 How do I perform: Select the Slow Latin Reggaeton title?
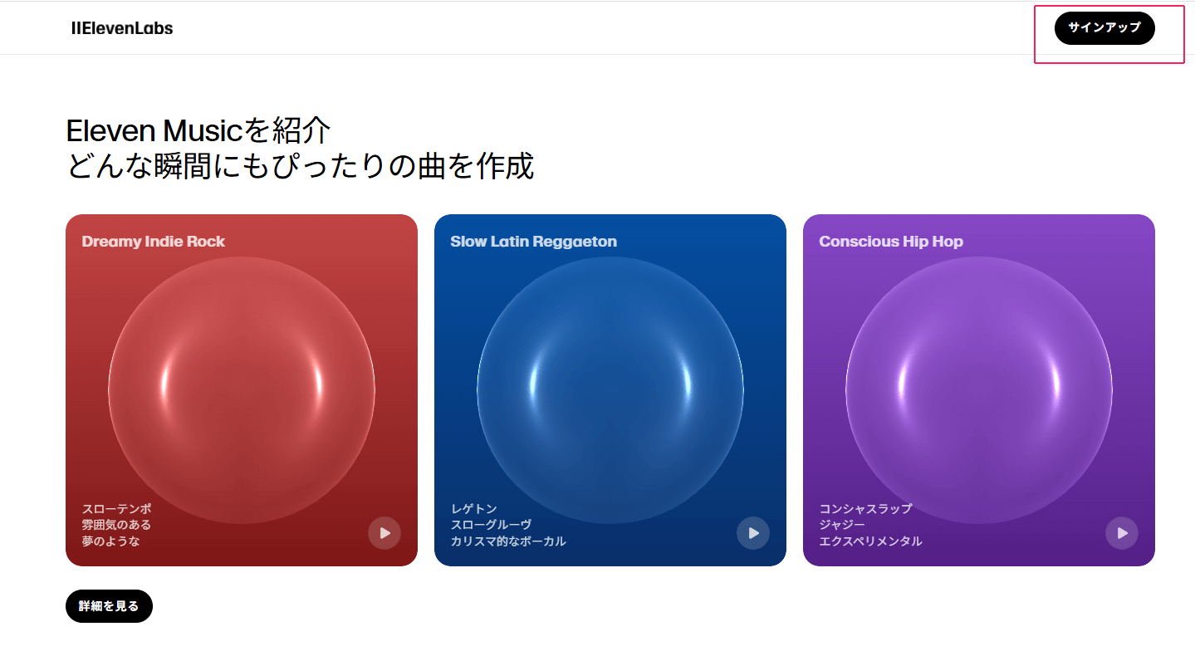pyautogui.click(x=533, y=242)
